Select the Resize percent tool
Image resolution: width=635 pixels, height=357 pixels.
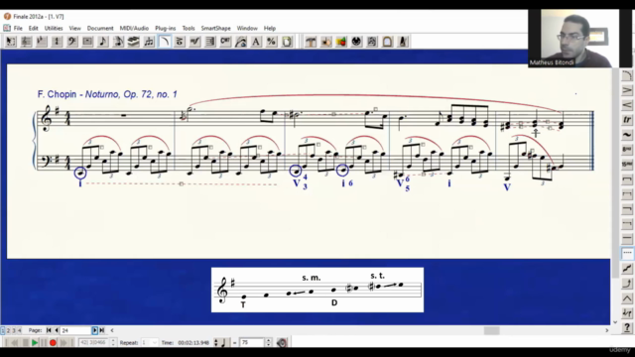[272, 42]
